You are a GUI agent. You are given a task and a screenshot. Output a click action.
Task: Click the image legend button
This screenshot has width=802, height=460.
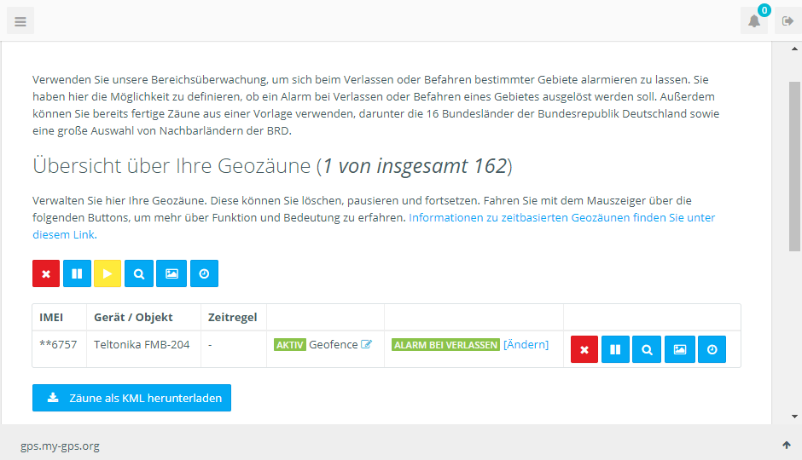click(x=171, y=273)
